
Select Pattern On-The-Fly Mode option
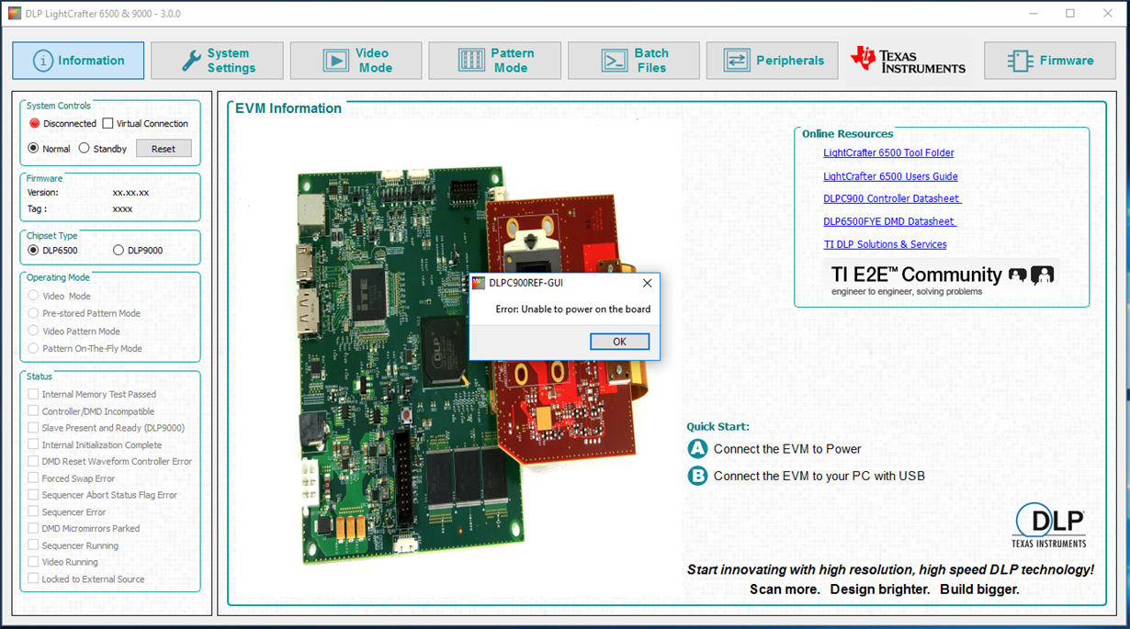[34, 348]
